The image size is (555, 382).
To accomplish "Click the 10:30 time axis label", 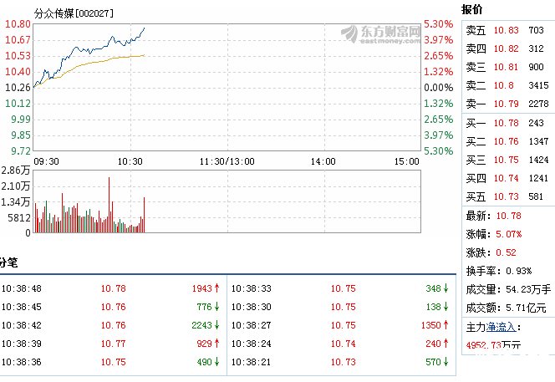I will tap(130, 162).
